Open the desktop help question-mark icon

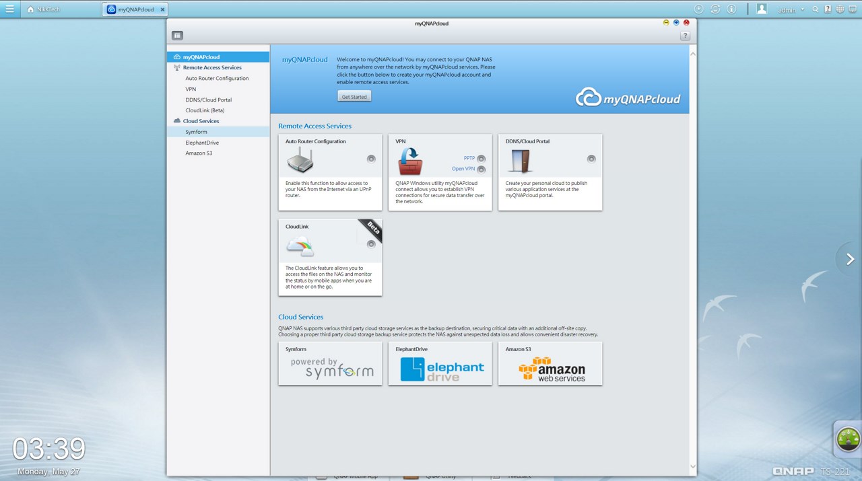pyautogui.click(x=828, y=9)
